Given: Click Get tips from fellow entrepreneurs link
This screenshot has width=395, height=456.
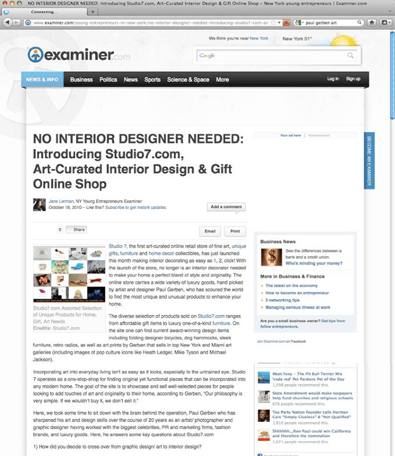Looking at the screenshot, I should [x=302, y=324].
